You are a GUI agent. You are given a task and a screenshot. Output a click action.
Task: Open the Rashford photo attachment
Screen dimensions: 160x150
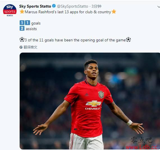tap(90, 101)
